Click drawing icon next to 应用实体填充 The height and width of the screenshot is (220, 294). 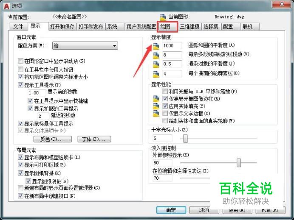pos(156,106)
